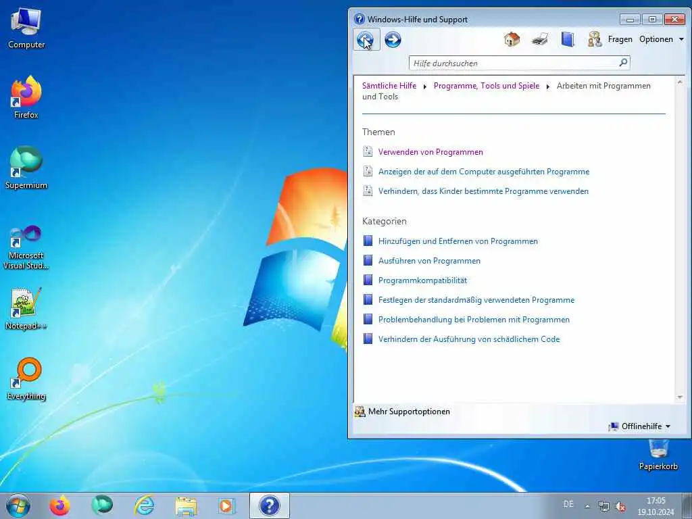The width and height of the screenshot is (692, 519).
Task: Click the Fragen label in toolbar
Action: click(x=620, y=39)
